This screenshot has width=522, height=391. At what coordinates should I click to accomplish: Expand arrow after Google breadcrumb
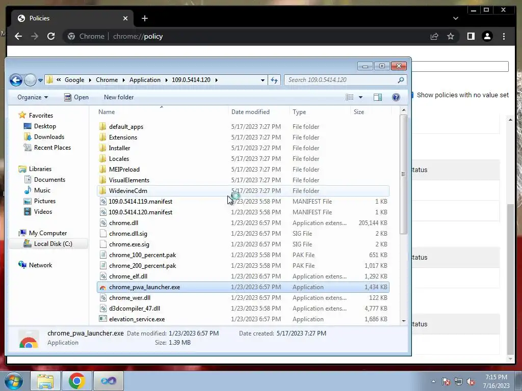90,80
